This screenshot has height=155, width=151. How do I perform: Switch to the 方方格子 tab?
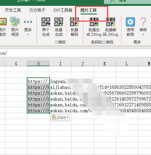pos(37,10)
